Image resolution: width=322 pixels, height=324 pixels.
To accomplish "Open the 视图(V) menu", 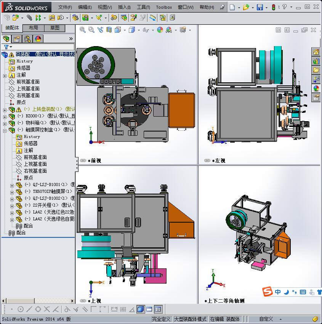I will pos(105,7).
